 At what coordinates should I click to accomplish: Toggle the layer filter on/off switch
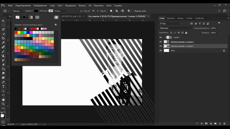[219, 23]
